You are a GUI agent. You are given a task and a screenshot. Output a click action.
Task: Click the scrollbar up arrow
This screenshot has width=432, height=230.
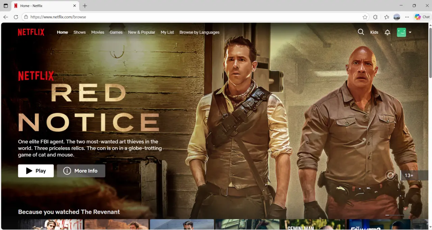pos(430,25)
